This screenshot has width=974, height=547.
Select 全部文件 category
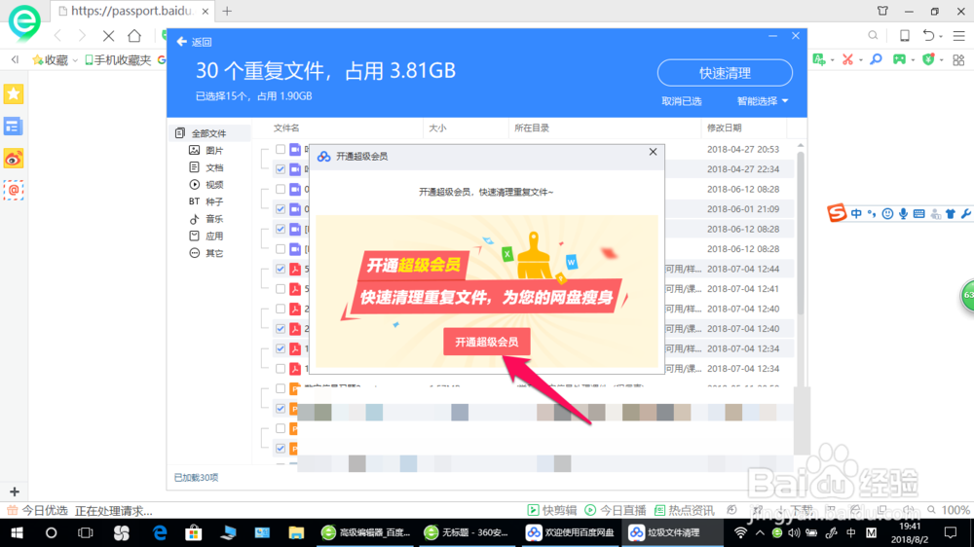pyautogui.click(x=208, y=133)
